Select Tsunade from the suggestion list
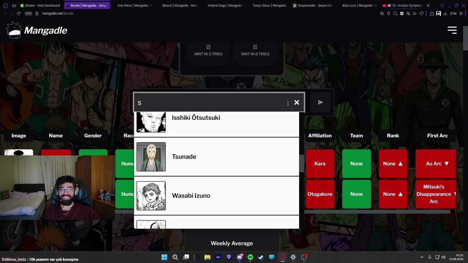 tap(216, 157)
